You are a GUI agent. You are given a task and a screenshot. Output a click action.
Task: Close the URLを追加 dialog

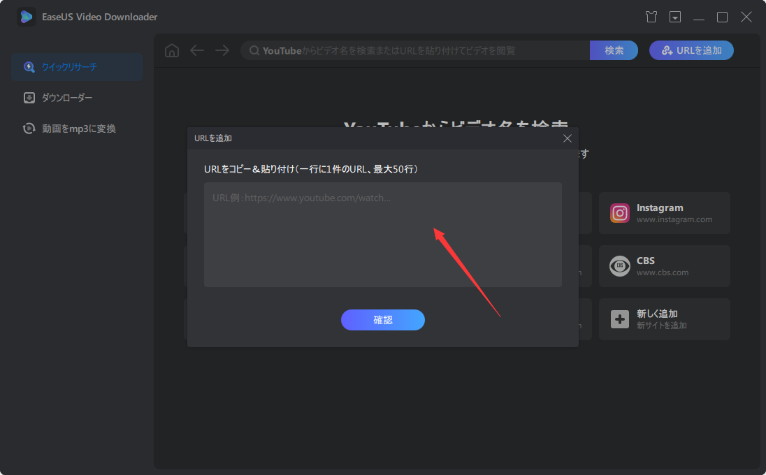point(568,138)
